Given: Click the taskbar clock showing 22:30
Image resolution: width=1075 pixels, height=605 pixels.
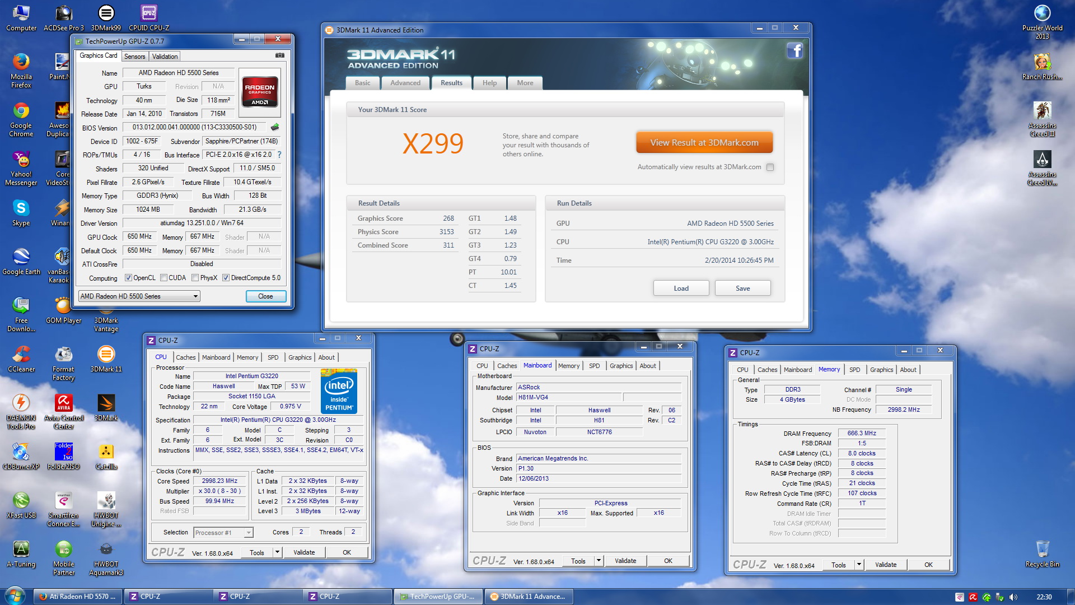Looking at the screenshot, I should tap(1044, 597).
